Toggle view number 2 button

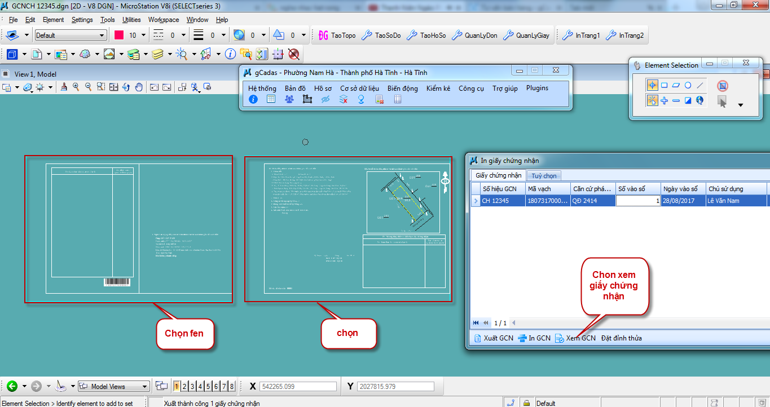[x=184, y=386]
